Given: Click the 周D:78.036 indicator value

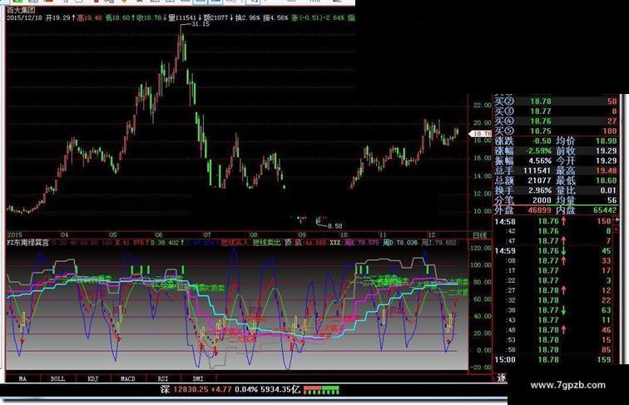Looking at the screenshot, I should point(400,243).
